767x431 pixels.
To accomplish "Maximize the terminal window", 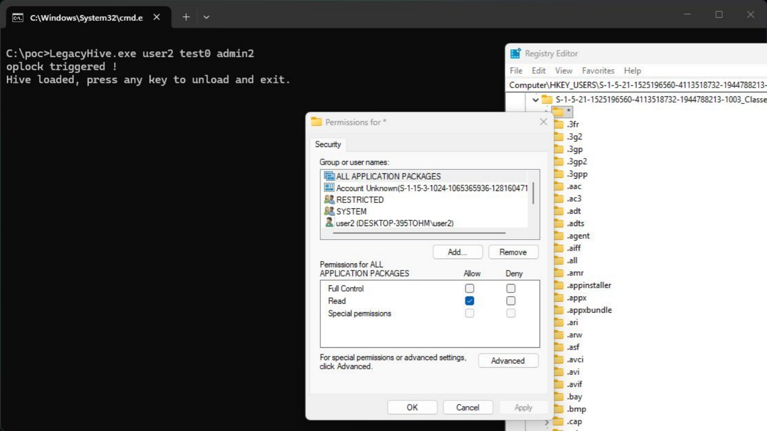I will coord(719,14).
